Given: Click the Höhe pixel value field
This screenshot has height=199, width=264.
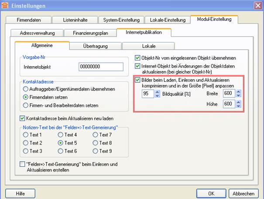Looking at the screenshot, I should [x=229, y=104].
